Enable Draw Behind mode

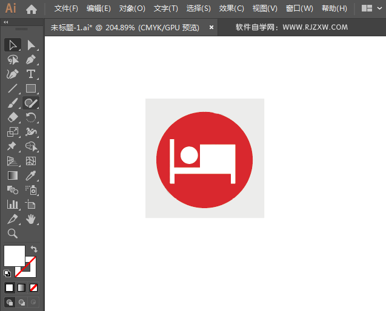click(x=22, y=302)
